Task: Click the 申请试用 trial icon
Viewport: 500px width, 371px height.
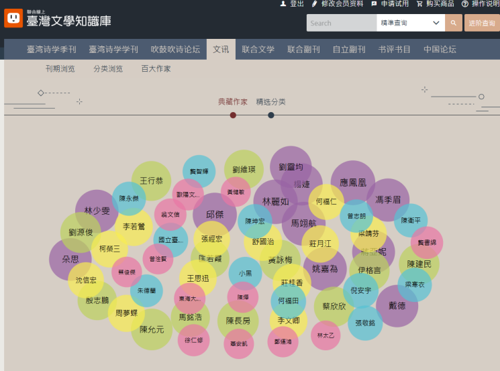Action: pos(374,4)
